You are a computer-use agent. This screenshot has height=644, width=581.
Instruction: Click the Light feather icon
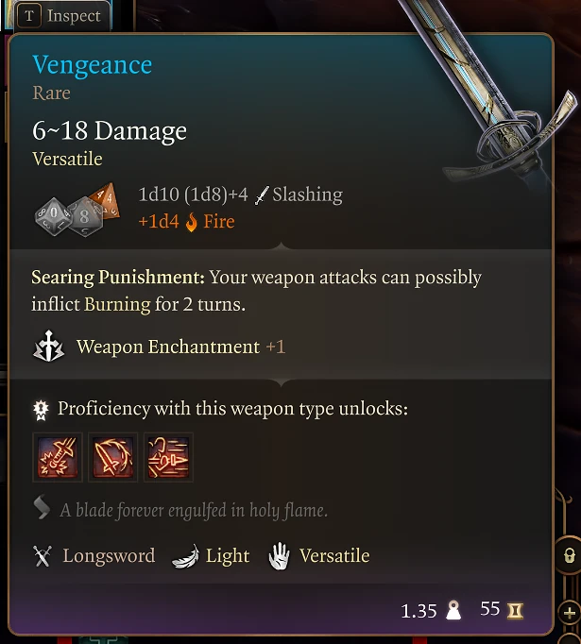tap(186, 557)
